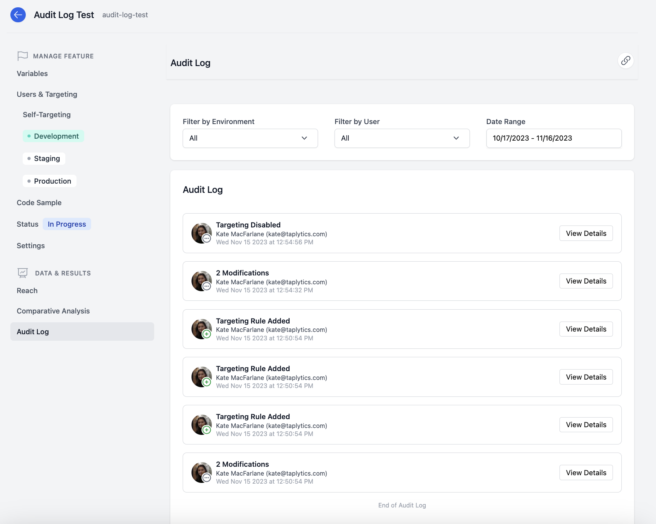This screenshot has height=524, width=656.
Task: Click the back arrow to leave Audit Log Test
Action: tap(18, 15)
